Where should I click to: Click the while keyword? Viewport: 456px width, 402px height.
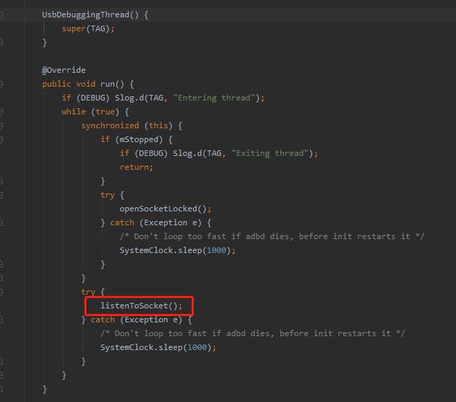[73, 112]
